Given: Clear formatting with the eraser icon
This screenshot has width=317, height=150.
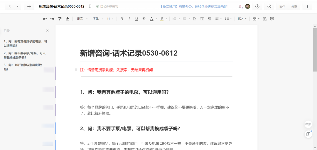Looking at the screenshot, I should (68, 19).
